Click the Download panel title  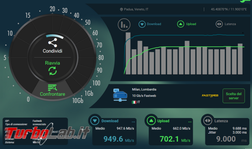(x=110, y=121)
